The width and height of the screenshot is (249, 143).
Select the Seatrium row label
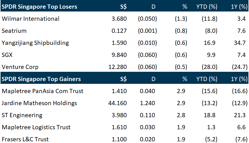click(14, 31)
